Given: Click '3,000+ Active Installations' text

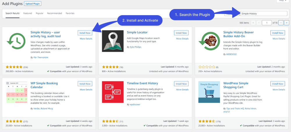Looking at the screenshot, I should pyautogui.click(x=115, y=126).
